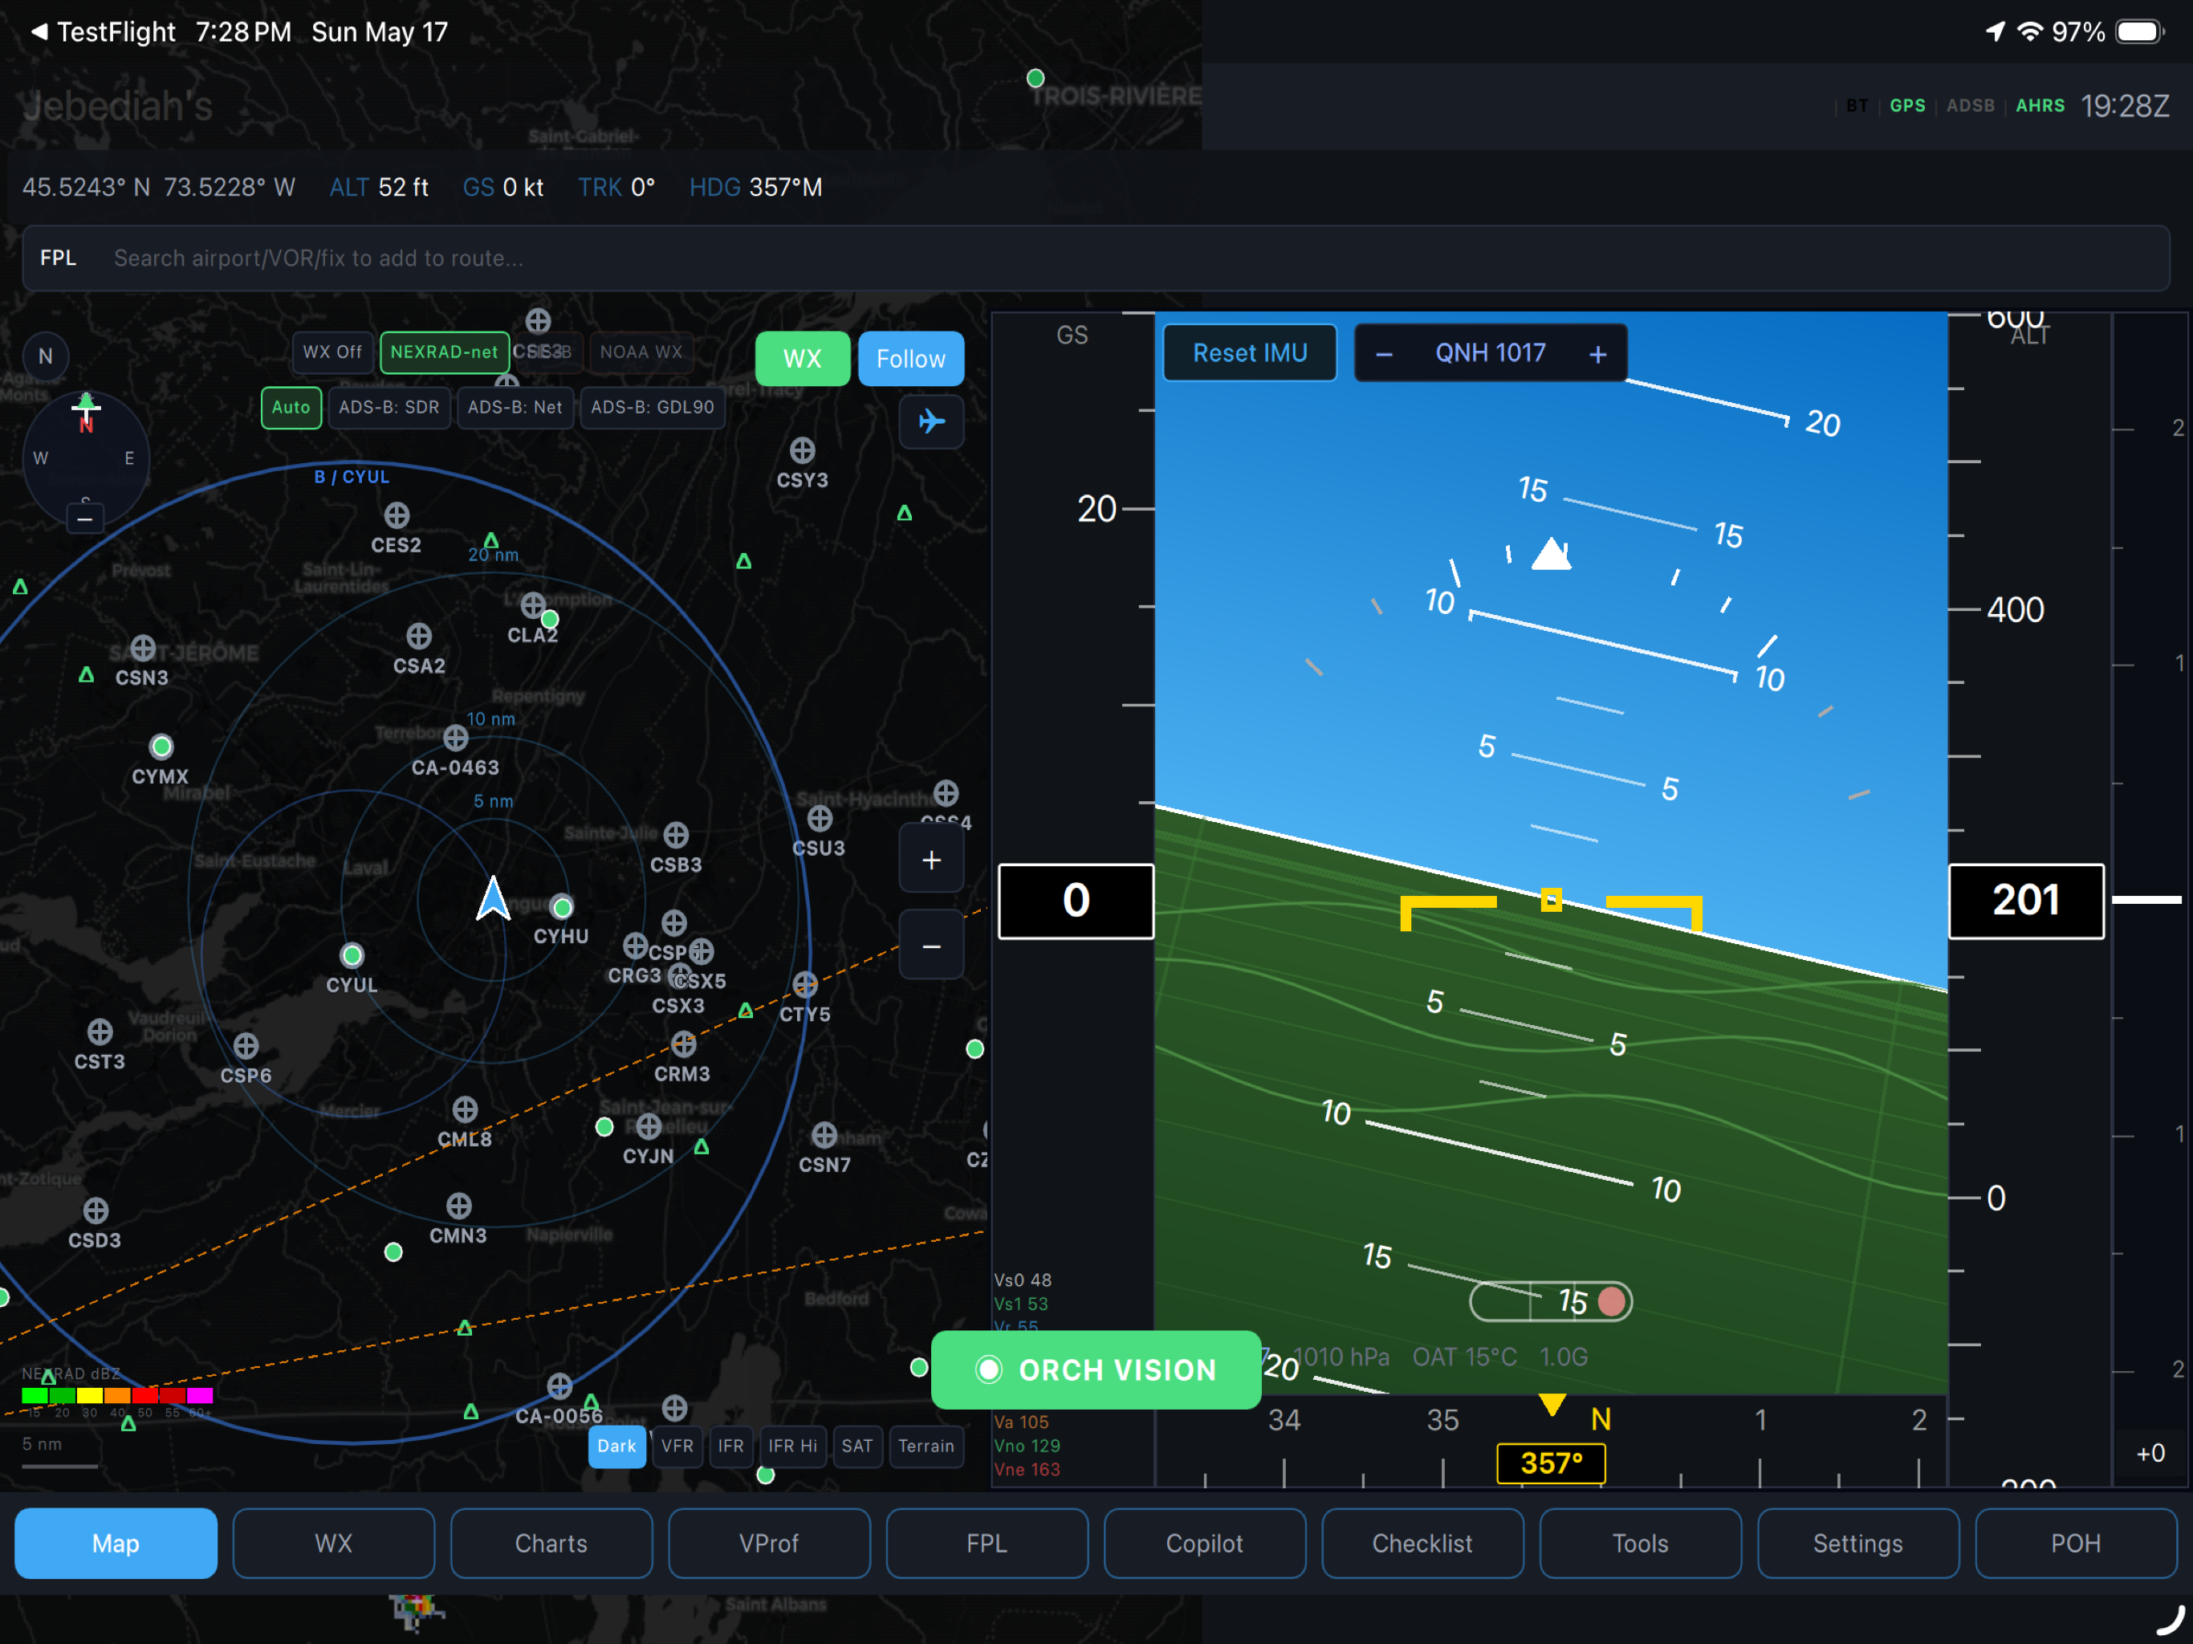Switch map style to Terrain
The width and height of the screenshot is (2193, 1644).
point(926,1447)
